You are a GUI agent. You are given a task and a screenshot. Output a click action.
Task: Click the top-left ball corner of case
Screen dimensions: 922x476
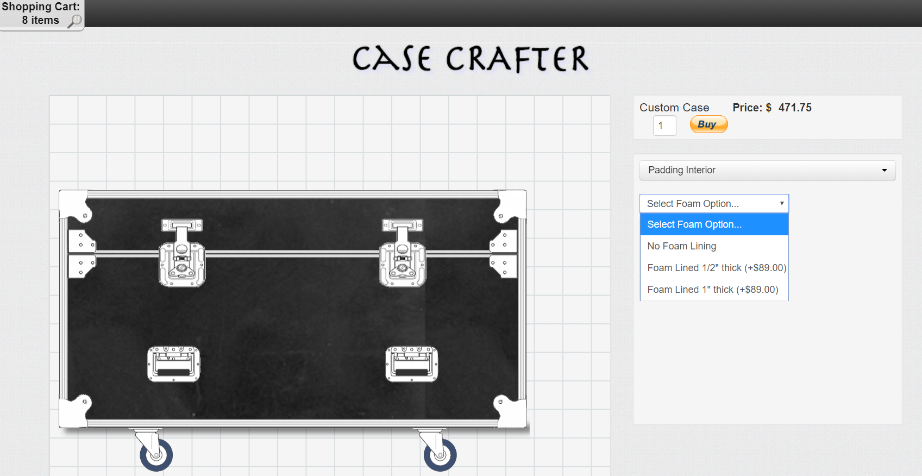[x=75, y=205]
